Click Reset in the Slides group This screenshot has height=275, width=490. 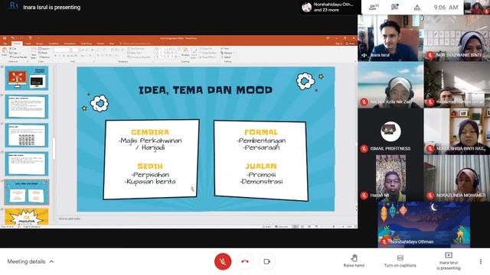pyautogui.click(x=44, y=53)
